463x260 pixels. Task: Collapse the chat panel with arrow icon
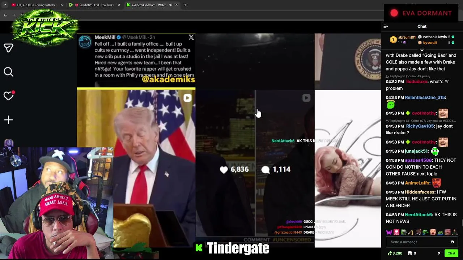(x=386, y=26)
